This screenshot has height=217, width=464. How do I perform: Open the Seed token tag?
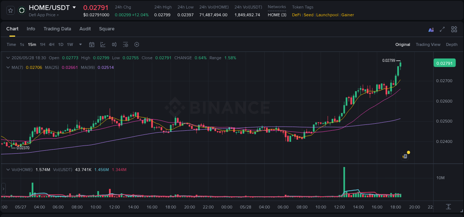click(x=308, y=15)
